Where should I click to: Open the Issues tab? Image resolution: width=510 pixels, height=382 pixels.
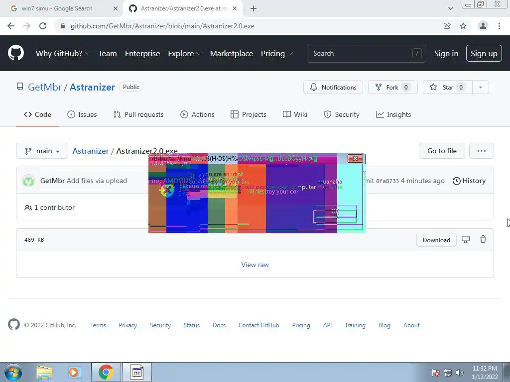82,114
